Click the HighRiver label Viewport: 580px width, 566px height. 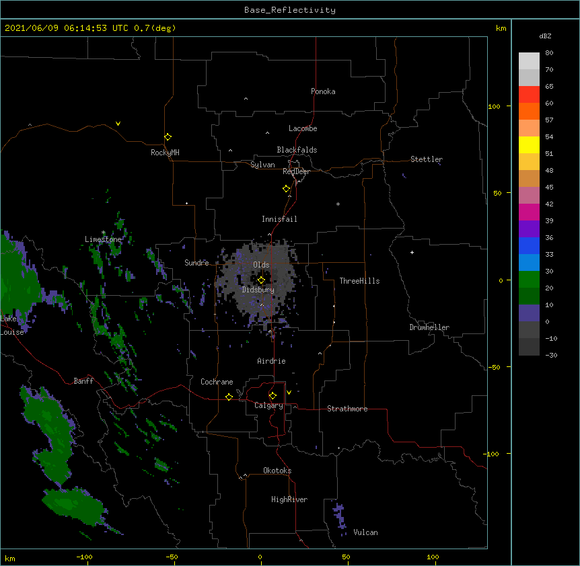click(289, 499)
